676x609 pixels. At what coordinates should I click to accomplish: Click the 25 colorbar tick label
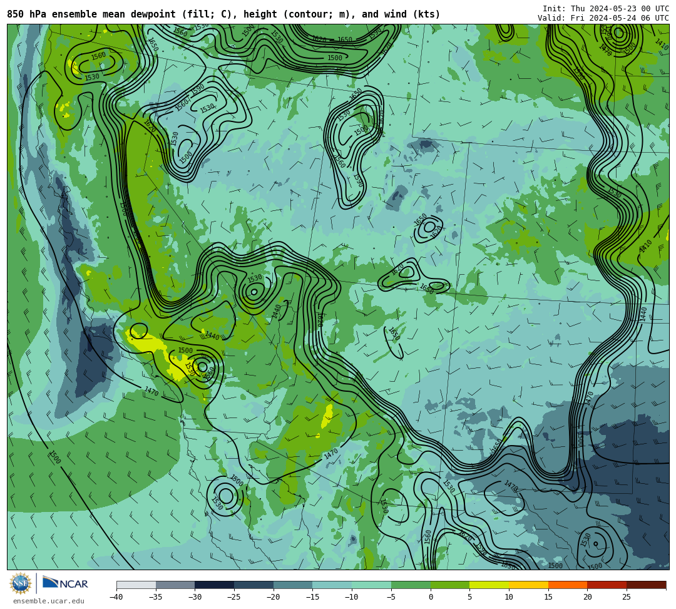pyautogui.click(x=627, y=597)
